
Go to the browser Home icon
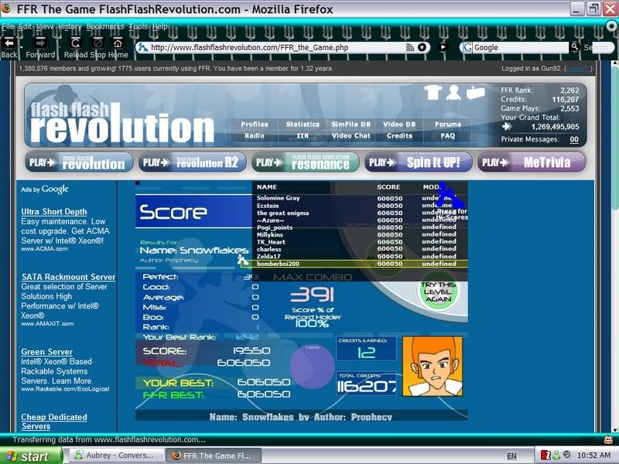pyautogui.click(x=118, y=43)
